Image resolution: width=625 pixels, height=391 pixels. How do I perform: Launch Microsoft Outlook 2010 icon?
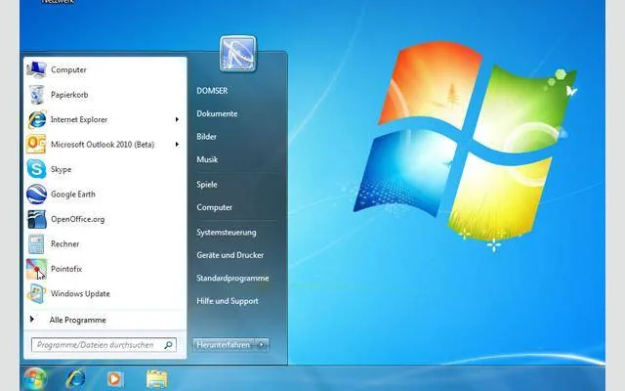[36, 145]
